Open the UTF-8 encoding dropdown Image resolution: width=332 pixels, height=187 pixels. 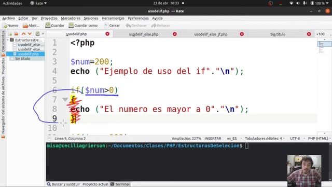pyautogui.click(x=297, y=139)
